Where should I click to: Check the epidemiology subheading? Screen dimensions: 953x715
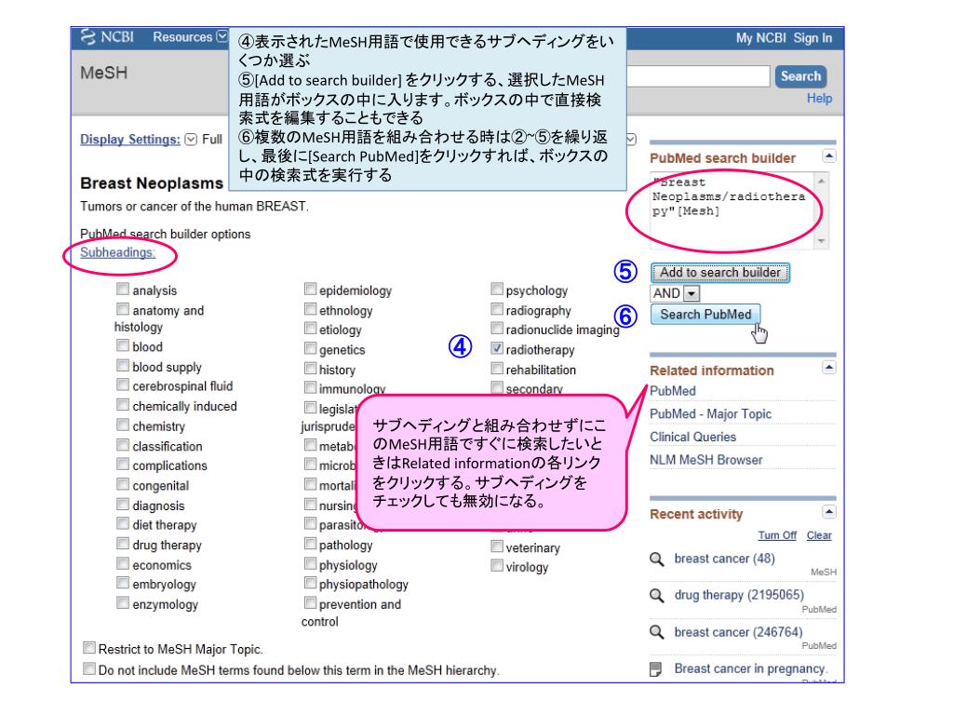tap(311, 289)
